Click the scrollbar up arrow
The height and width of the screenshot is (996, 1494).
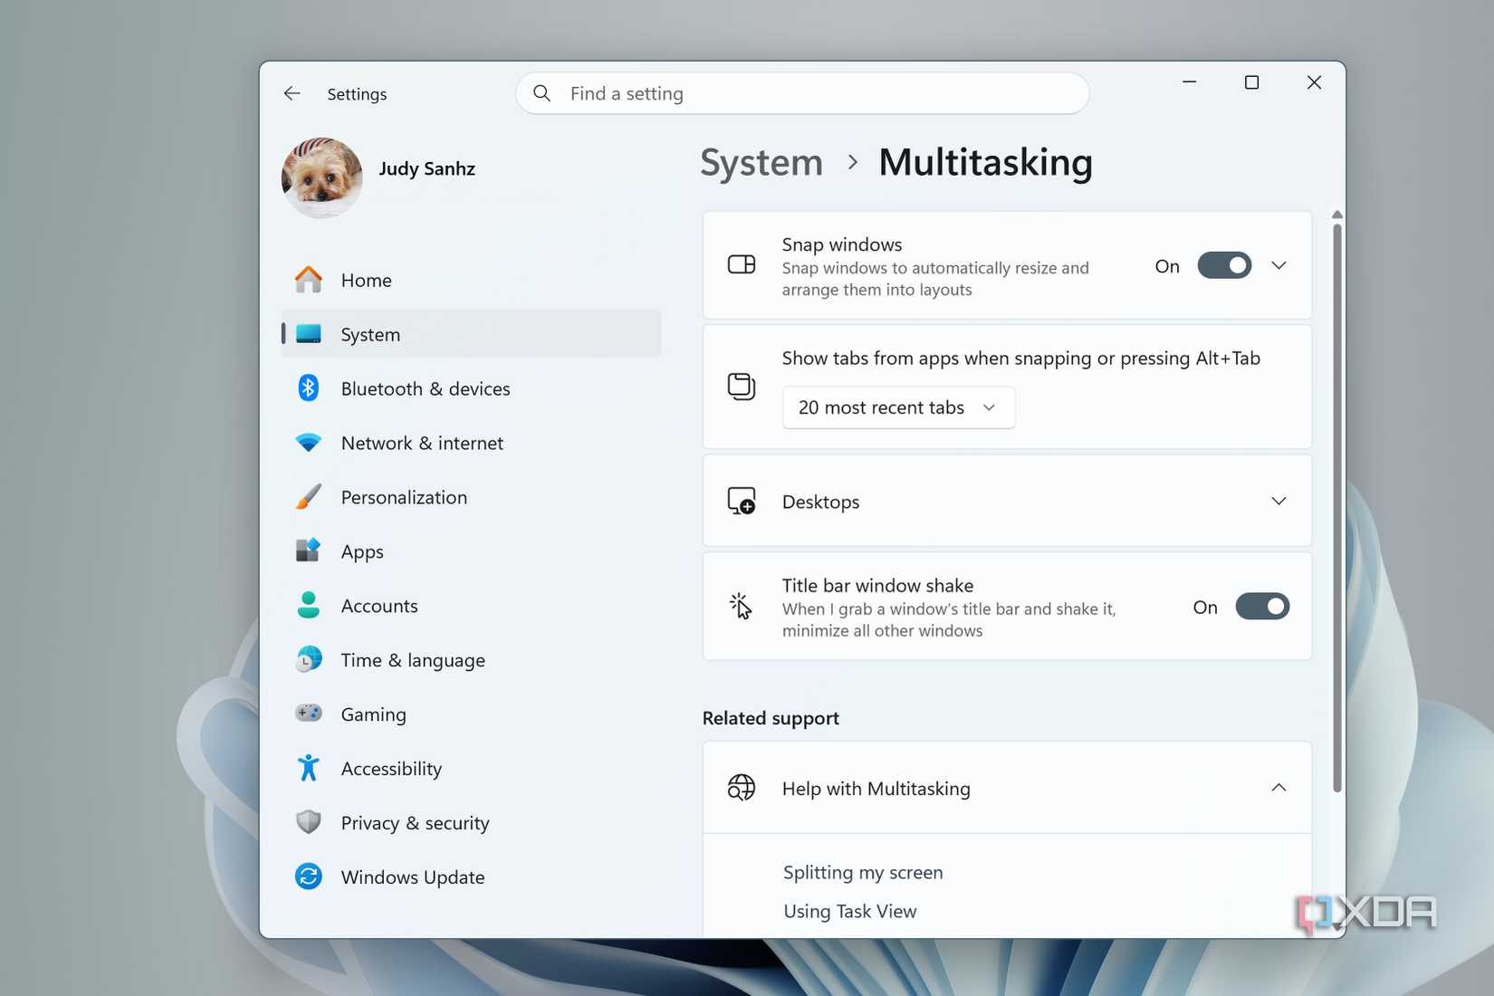click(1337, 215)
